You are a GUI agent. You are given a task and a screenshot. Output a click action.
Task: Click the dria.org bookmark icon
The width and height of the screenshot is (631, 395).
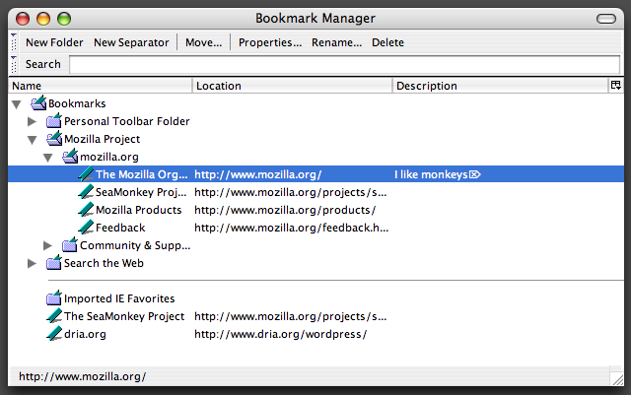click(54, 334)
